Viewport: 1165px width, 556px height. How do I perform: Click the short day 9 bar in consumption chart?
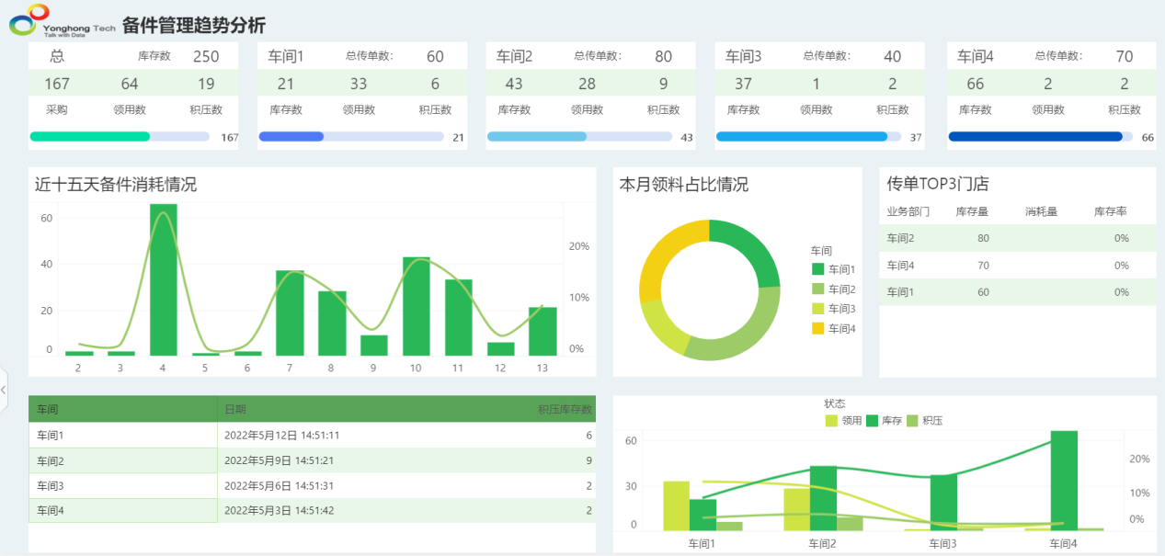[374, 346]
